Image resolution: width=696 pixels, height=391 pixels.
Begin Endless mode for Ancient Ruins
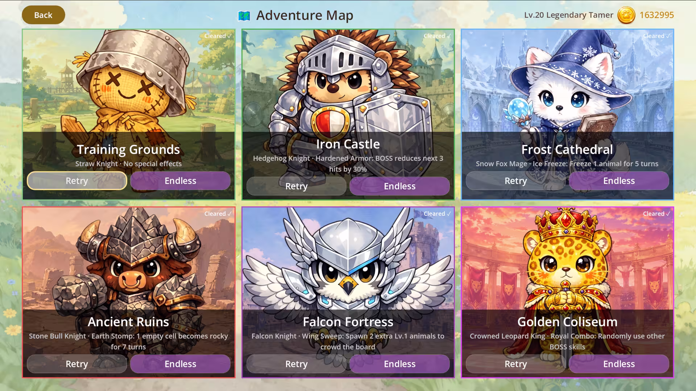(x=180, y=364)
